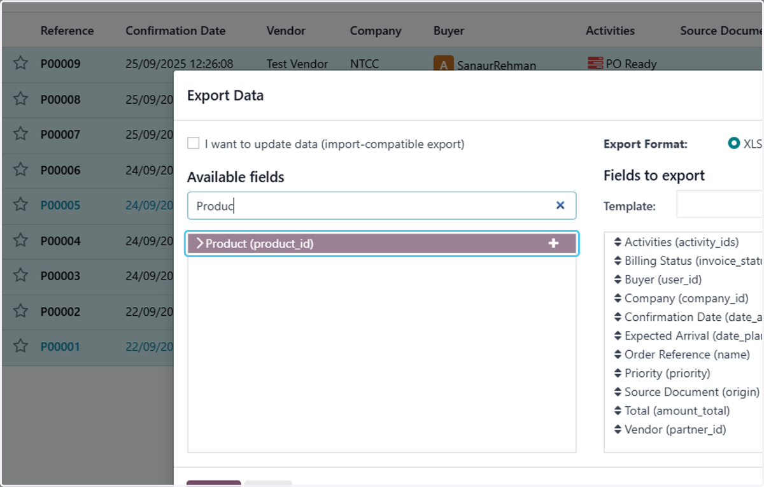Click the 25/09/2025 12:26:08 confirmation date
Viewport: 764px width, 487px height.
[x=180, y=64]
